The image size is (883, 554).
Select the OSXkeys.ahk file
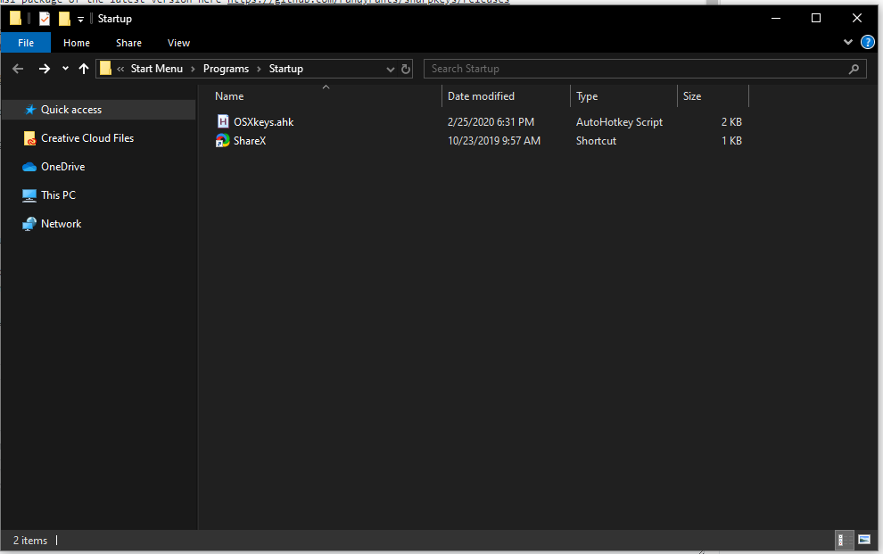pos(263,122)
